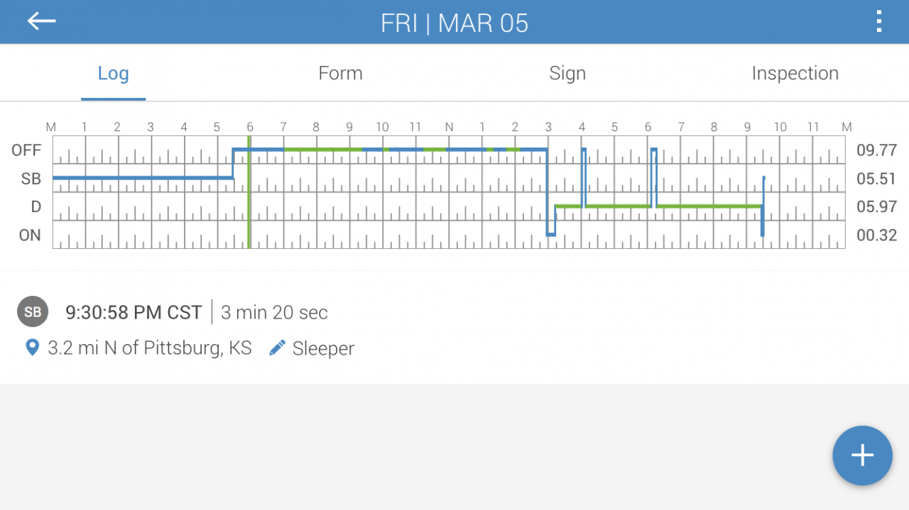
Task: Tap the 3.2 mi N of Pittsburg location
Action: (x=150, y=348)
